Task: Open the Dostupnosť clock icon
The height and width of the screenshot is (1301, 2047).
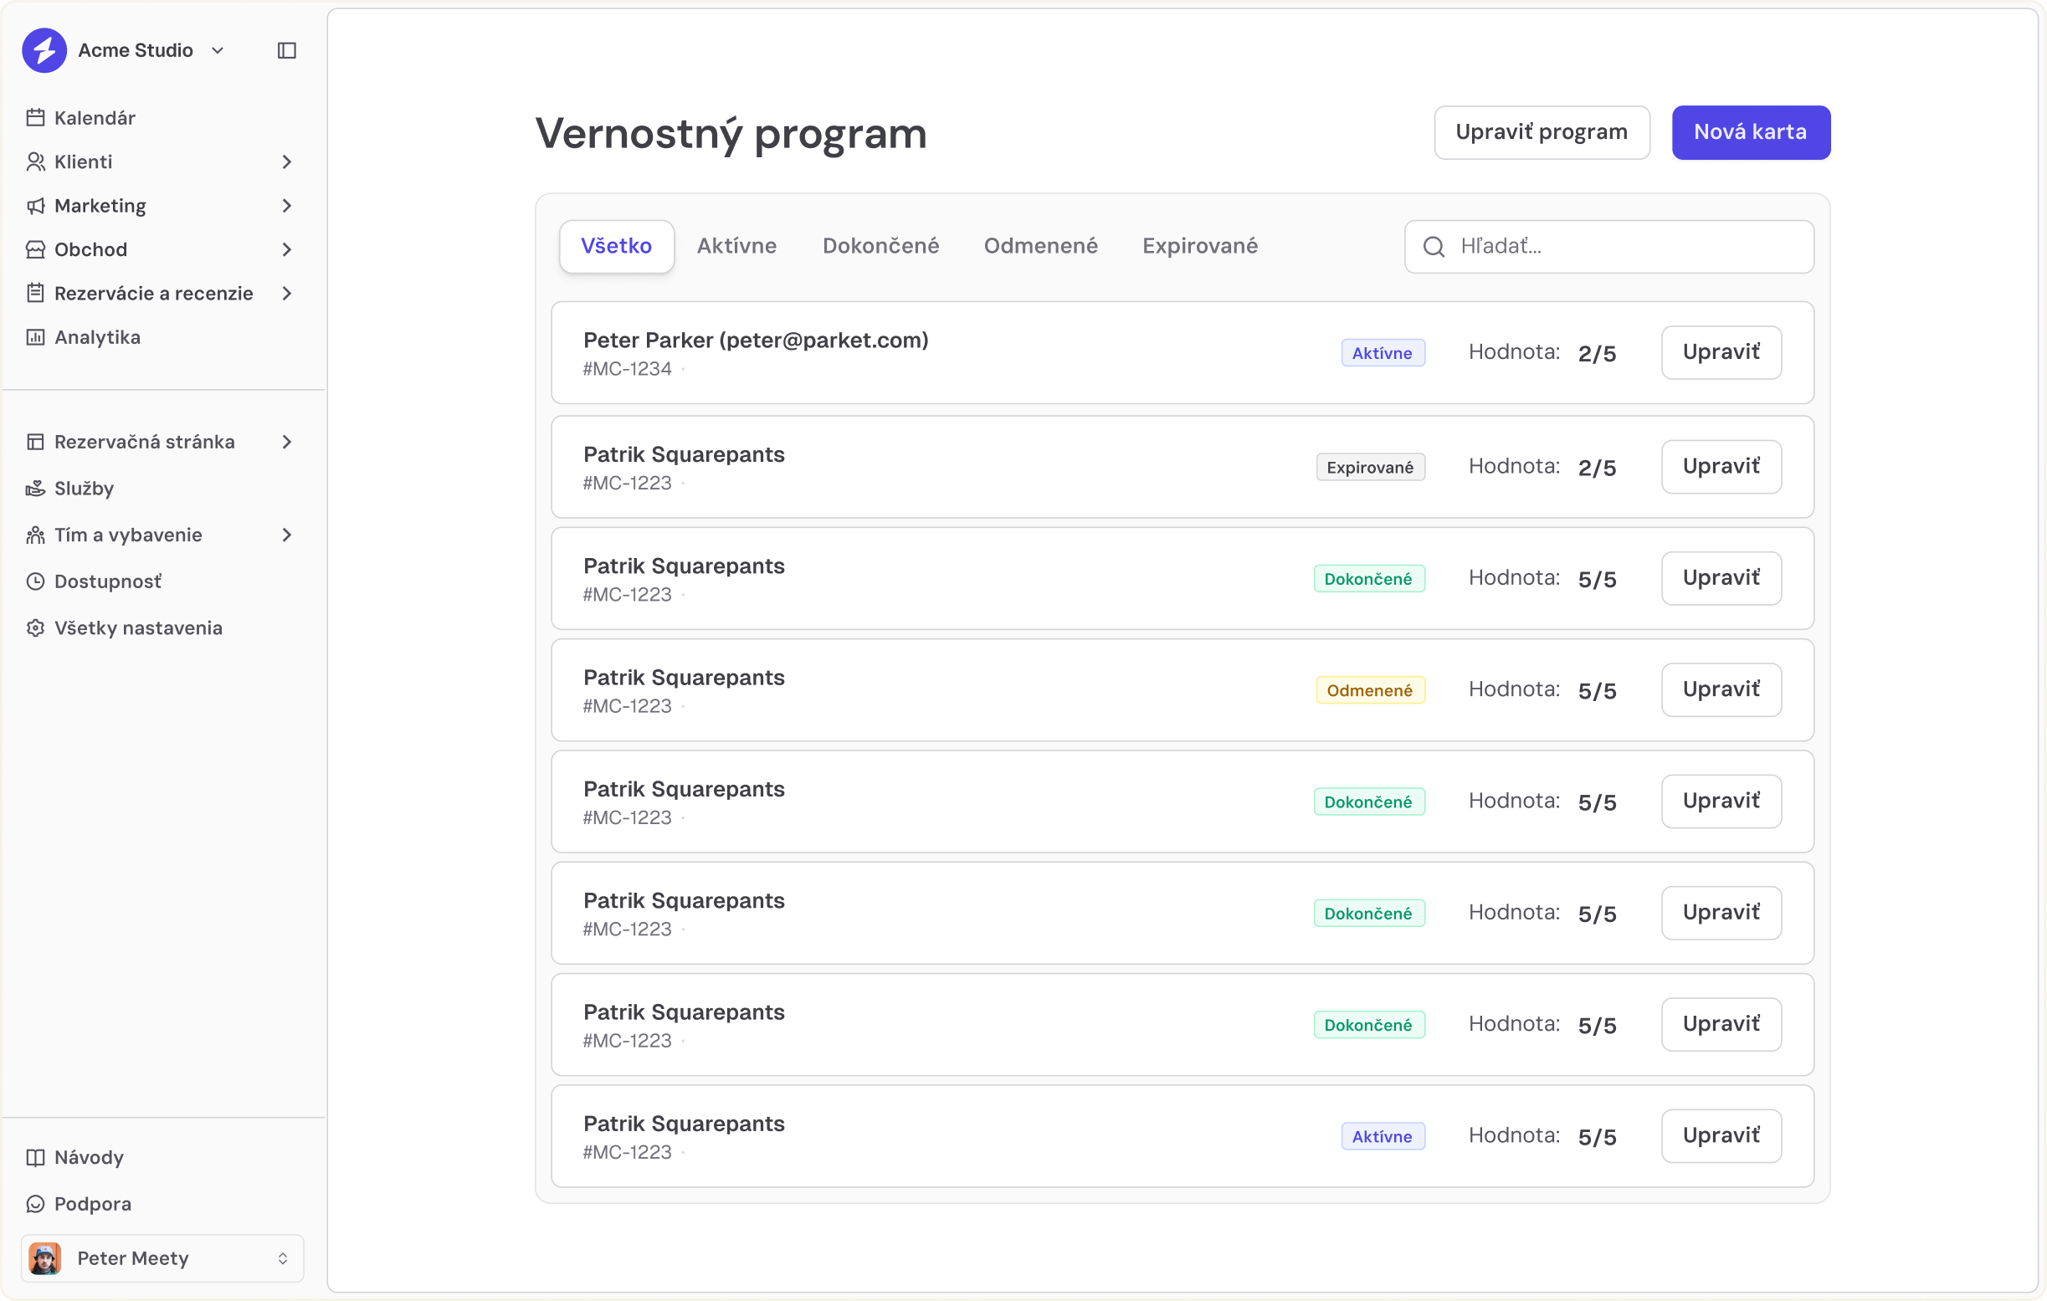Action: 36,581
